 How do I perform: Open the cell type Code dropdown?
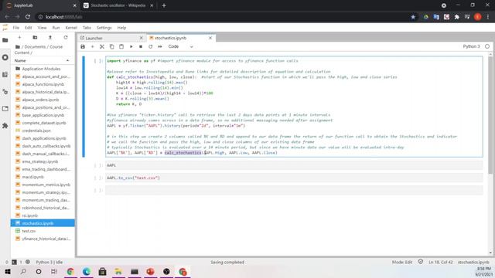(180, 46)
